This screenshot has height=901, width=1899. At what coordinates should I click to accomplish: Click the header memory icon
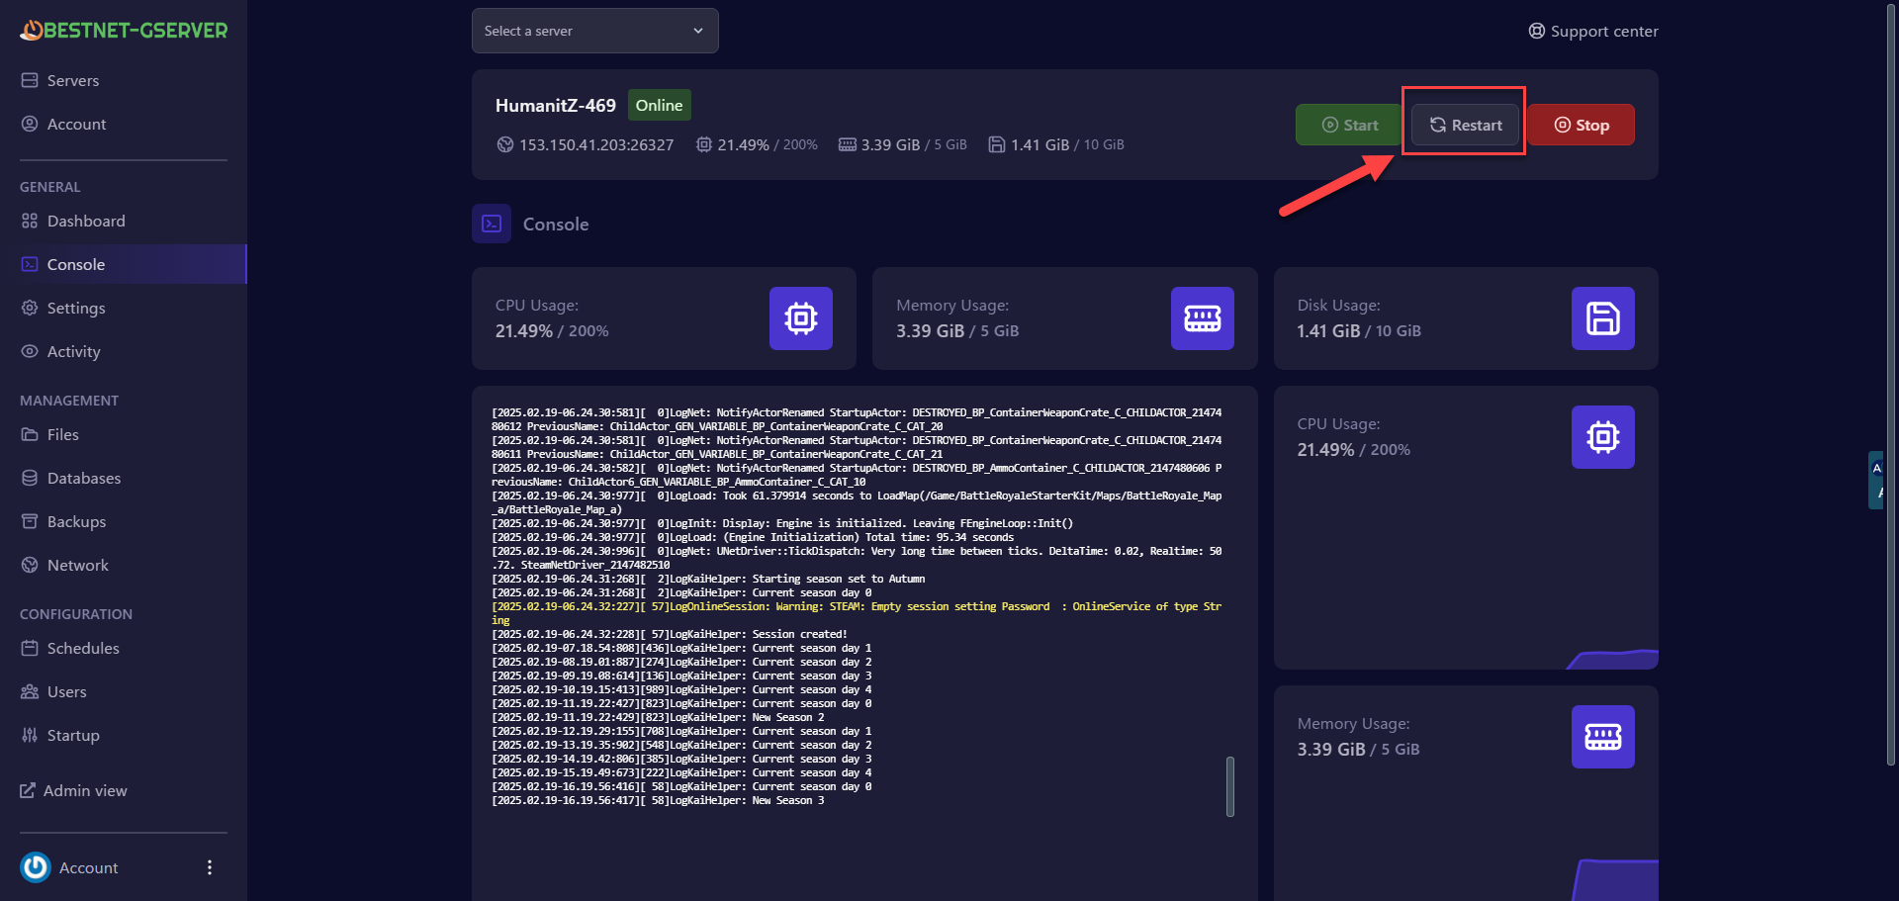[x=848, y=144]
